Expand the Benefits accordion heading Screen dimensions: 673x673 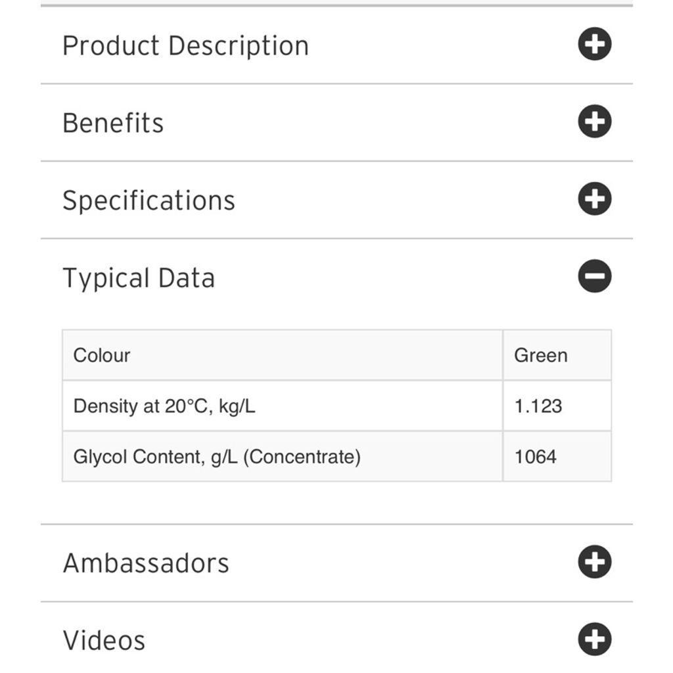click(x=113, y=123)
